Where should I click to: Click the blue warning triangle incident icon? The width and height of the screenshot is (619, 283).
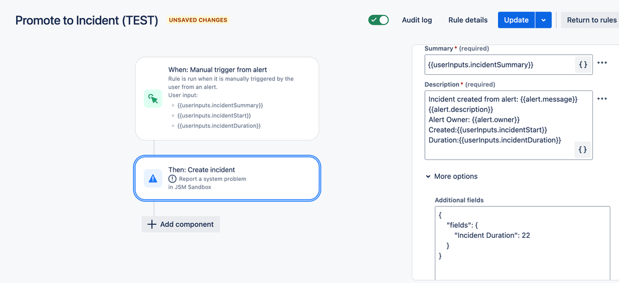coord(153,178)
